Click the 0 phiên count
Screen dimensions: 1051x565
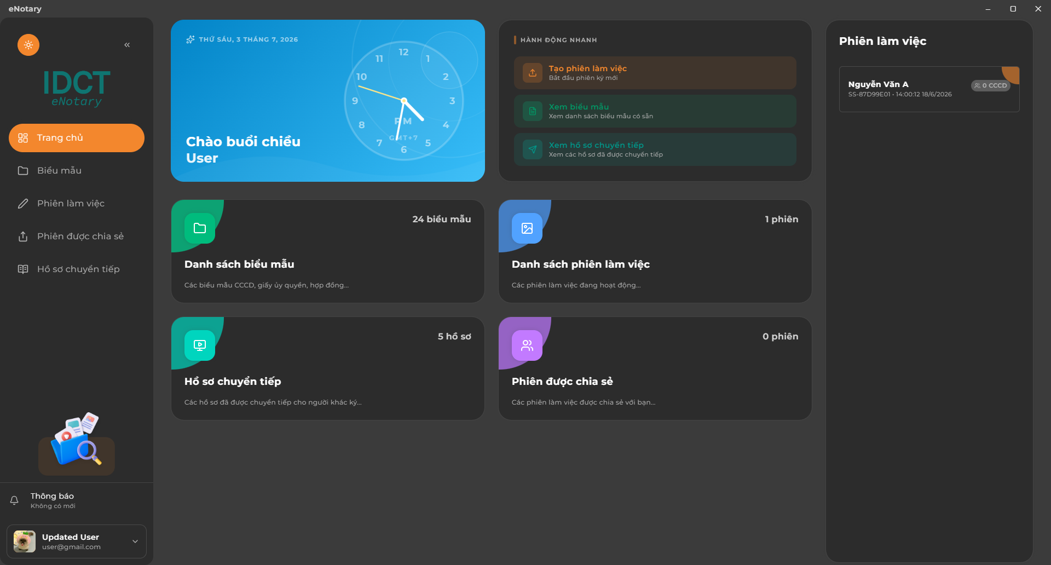tap(781, 336)
